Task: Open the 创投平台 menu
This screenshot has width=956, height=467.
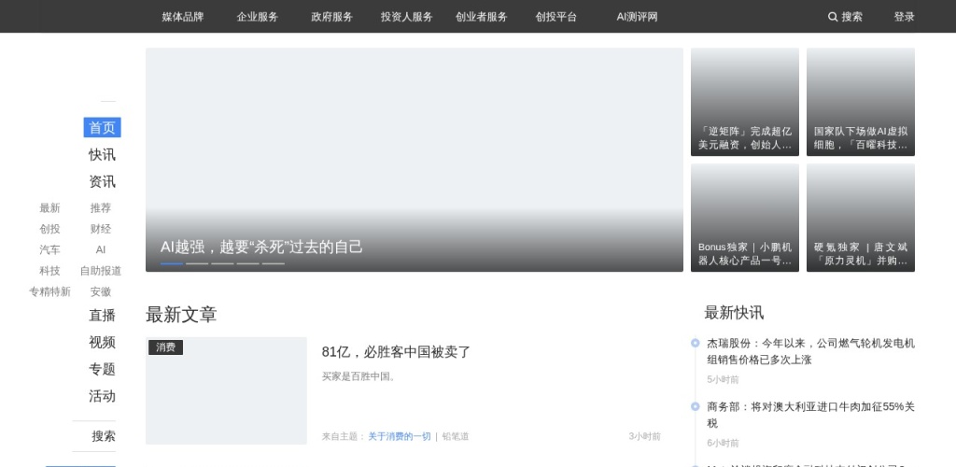Action: (556, 17)
